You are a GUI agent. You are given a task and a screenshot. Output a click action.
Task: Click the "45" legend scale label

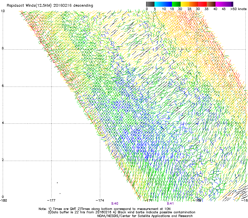(x=224, y=9)
